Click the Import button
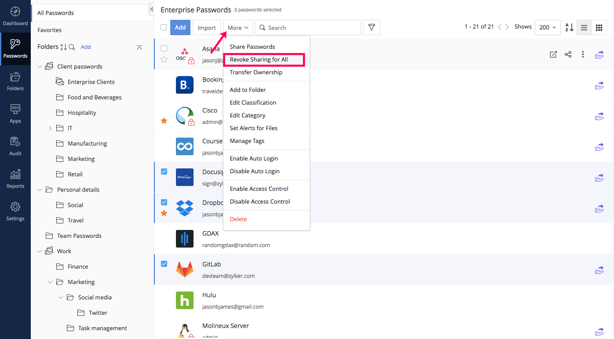The image size is (614, 339). pos(207,27)
